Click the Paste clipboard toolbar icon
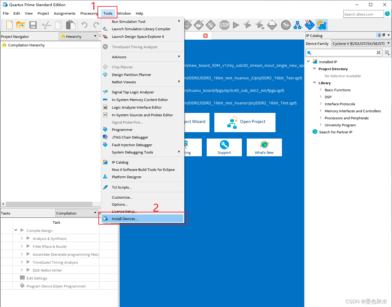The image size is (392, 307). click(x=71, y=25)
